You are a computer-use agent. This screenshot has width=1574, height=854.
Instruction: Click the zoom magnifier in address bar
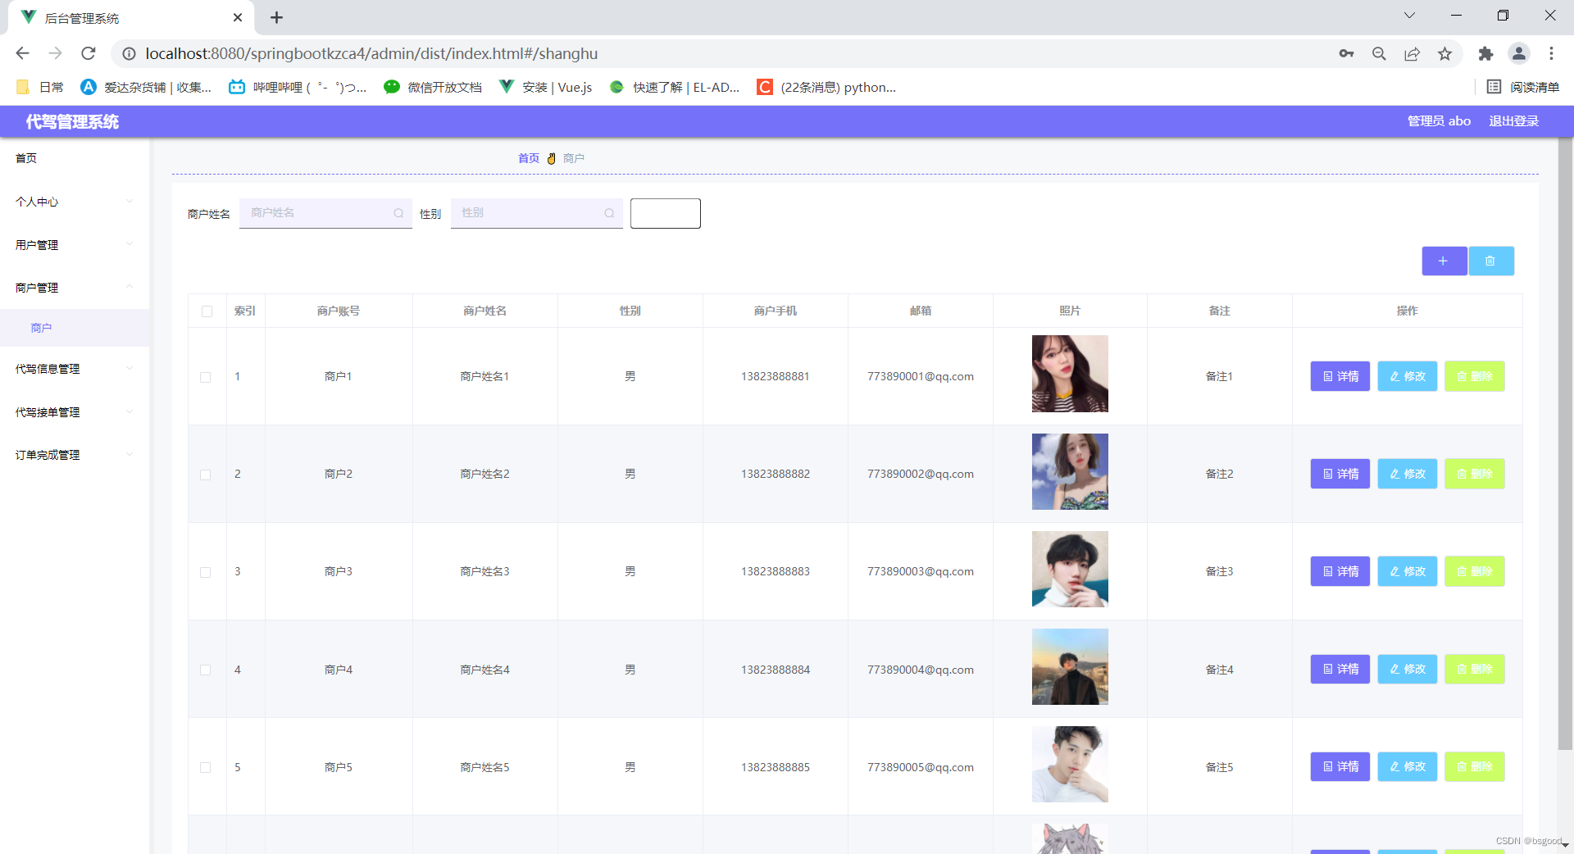[x=1379, y=53]
